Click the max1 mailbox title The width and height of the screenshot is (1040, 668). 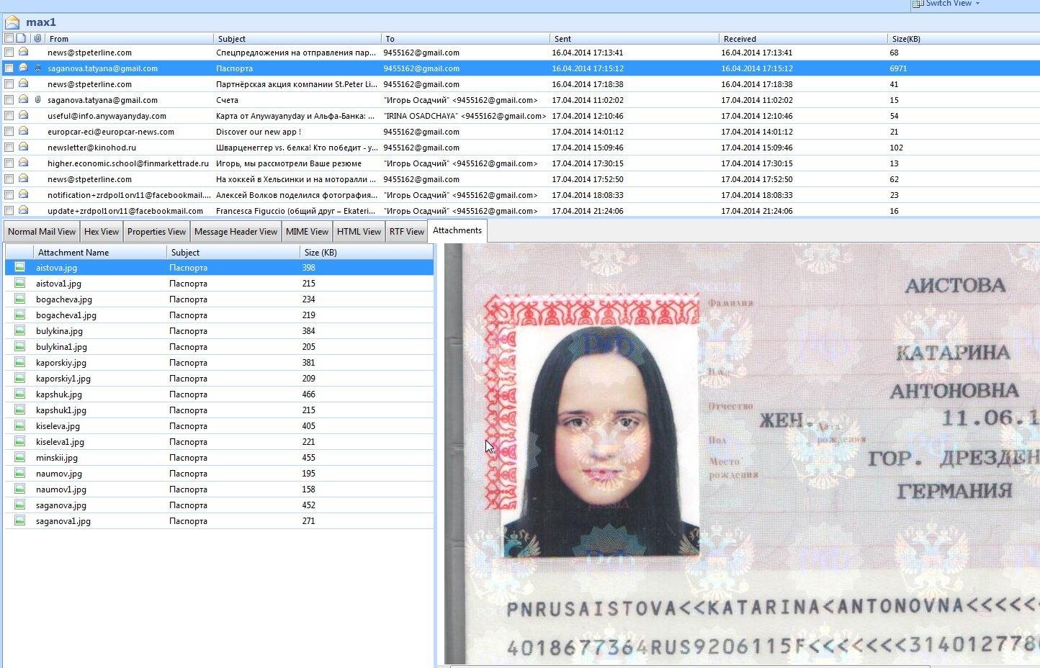(x=41, y=22)
